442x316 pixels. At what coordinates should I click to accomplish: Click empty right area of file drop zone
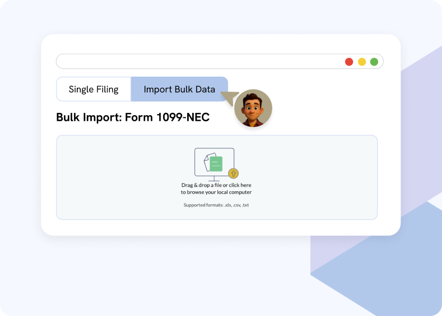tap(319, 177)
